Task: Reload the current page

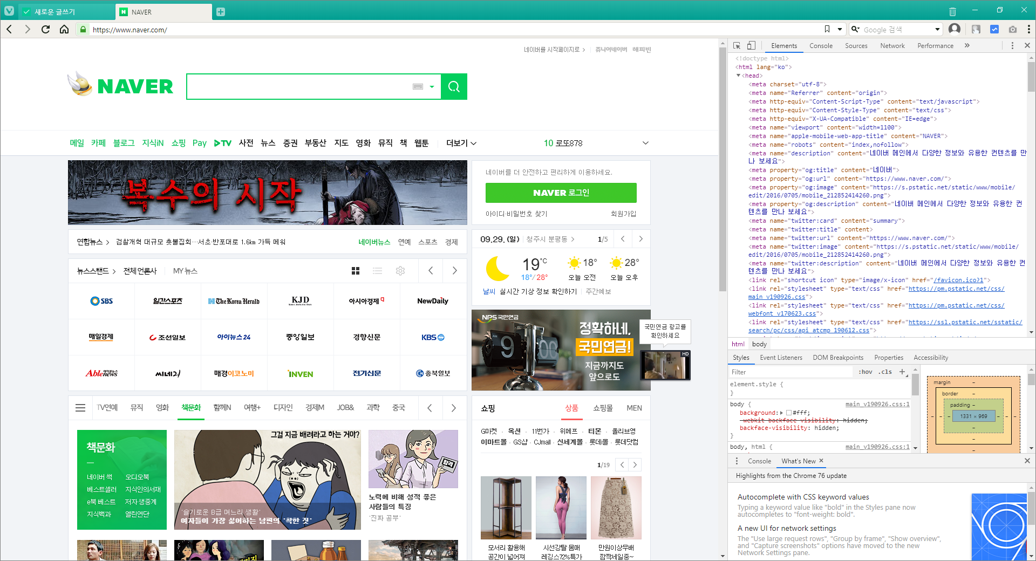Action: [x=46, y=29]
